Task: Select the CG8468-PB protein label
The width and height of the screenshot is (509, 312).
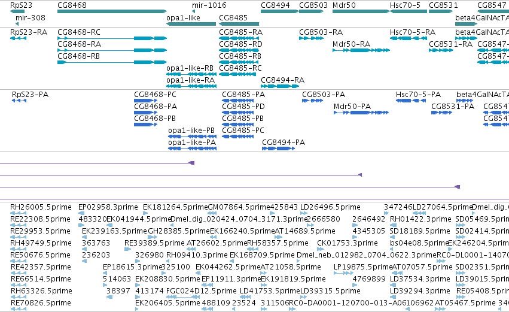Action: (155, 119)
